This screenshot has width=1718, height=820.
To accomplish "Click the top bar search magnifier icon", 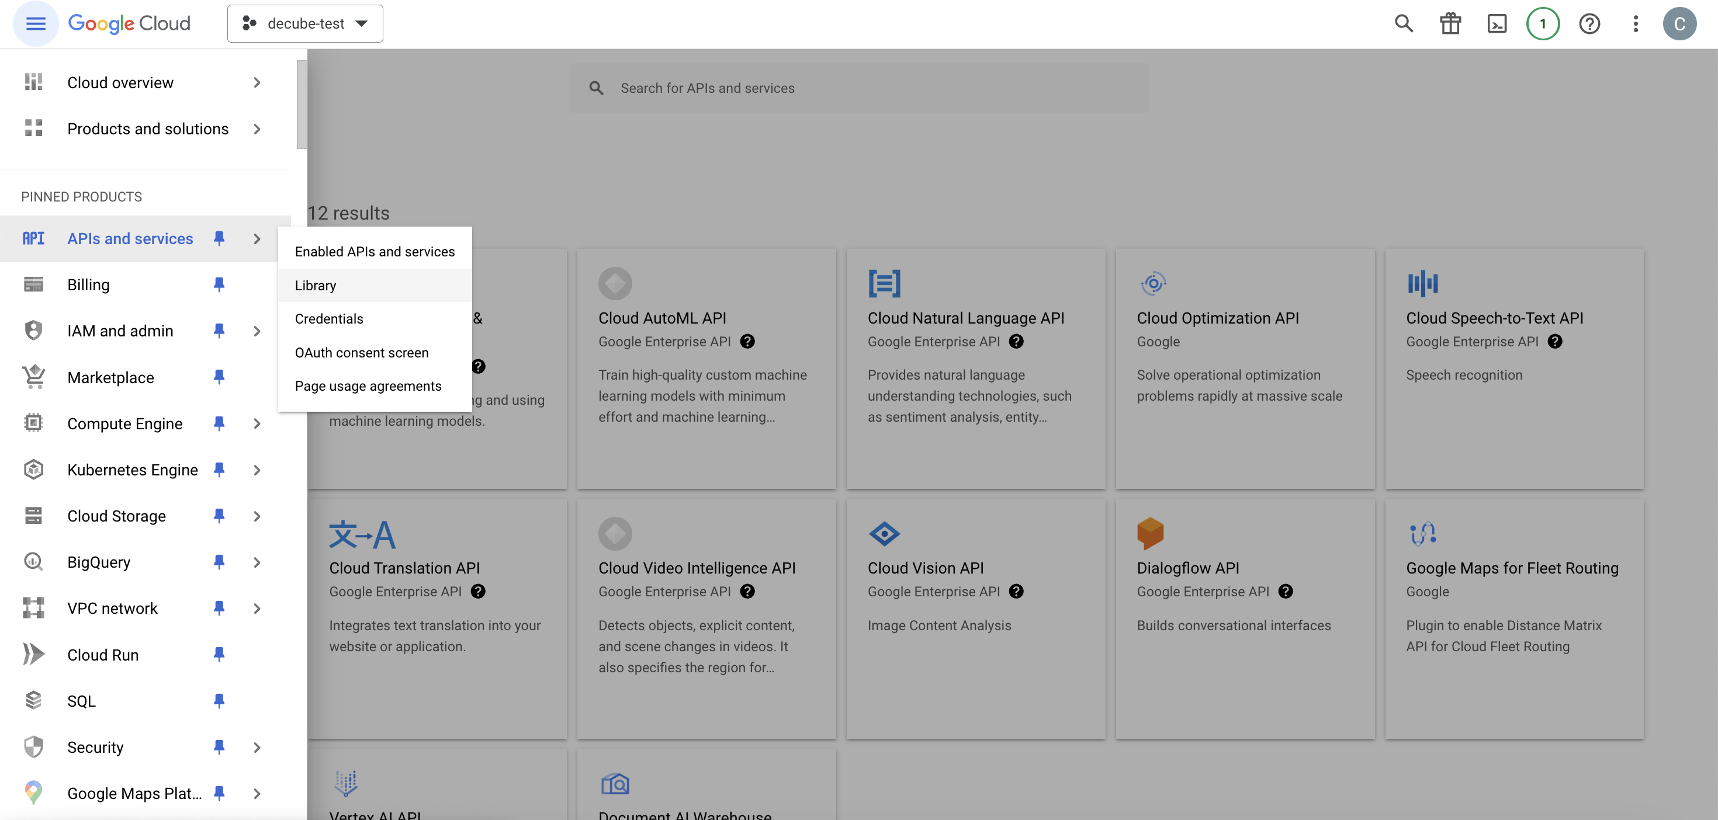I will point(1404,24).
